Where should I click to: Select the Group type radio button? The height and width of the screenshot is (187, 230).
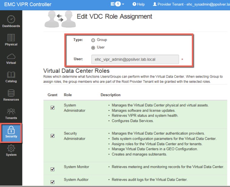[x=93, y=40]
